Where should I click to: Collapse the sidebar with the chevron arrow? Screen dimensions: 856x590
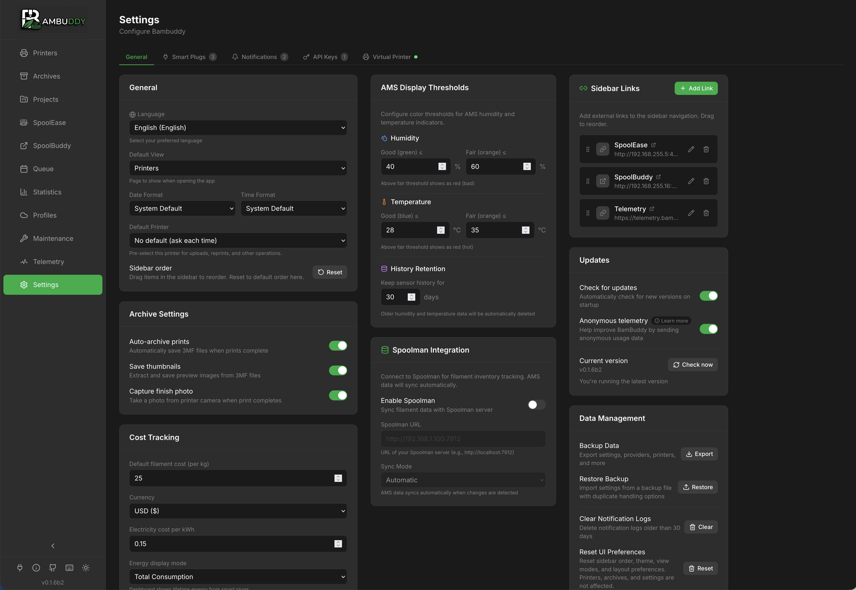pyautogui.click(x=52, y=546)
